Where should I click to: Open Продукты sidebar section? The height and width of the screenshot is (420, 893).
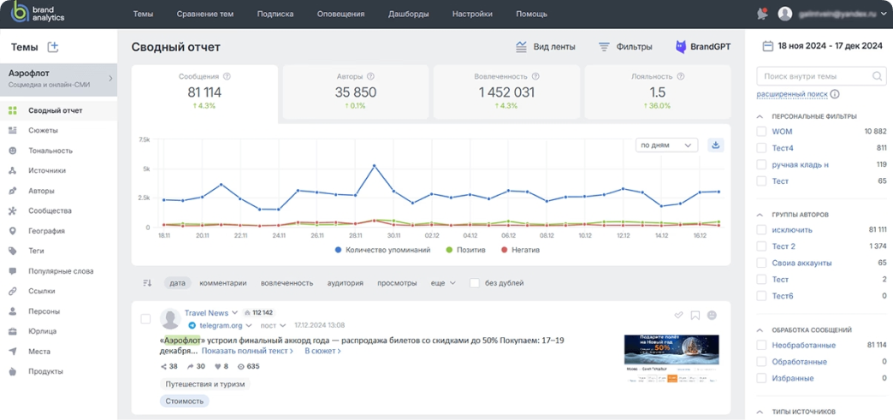pyautogui.click(x=45, y=371)
